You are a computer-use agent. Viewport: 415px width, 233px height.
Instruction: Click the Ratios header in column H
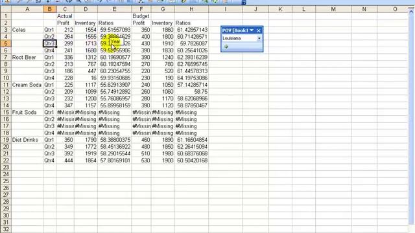[191, 23]
